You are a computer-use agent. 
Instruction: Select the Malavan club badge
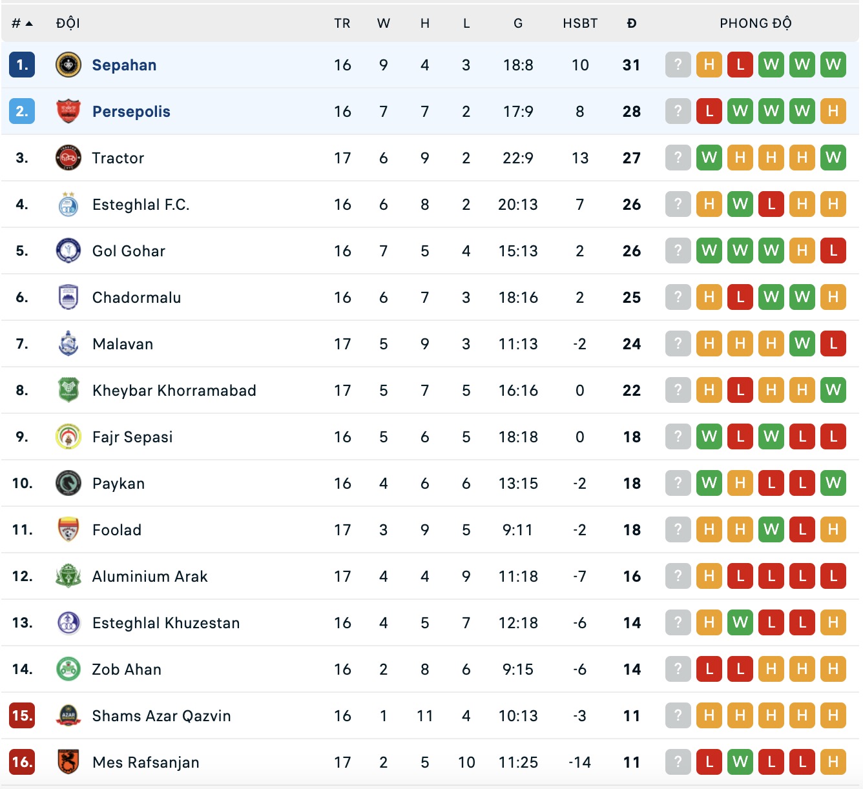[68, 343]
